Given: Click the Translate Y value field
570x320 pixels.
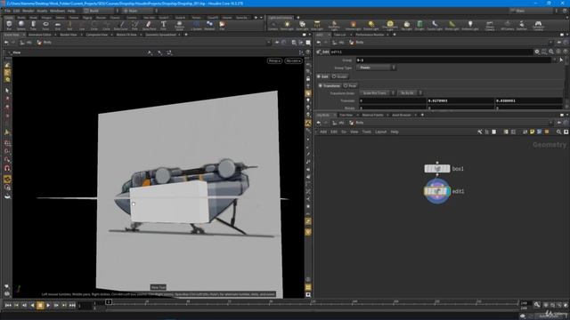Looking at the screenshot, I should point(460,100).
